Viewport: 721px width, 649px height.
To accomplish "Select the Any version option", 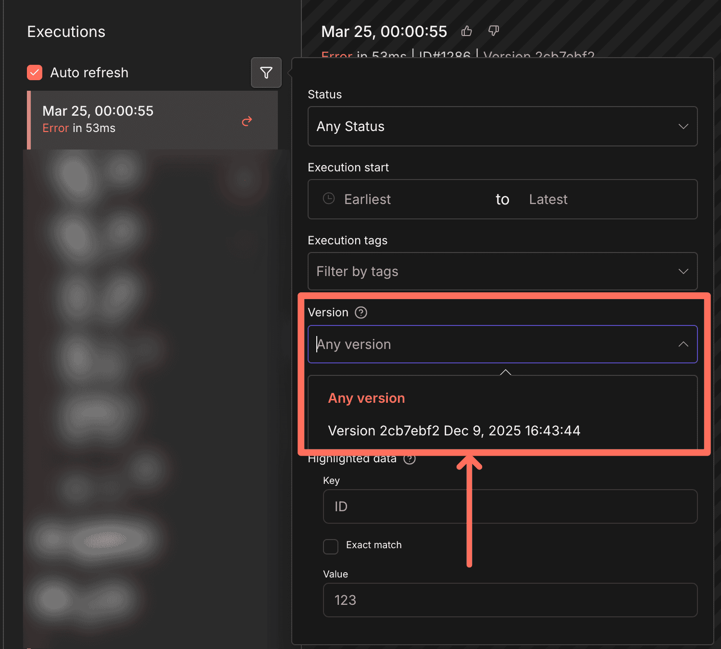I will pos(366,398).
